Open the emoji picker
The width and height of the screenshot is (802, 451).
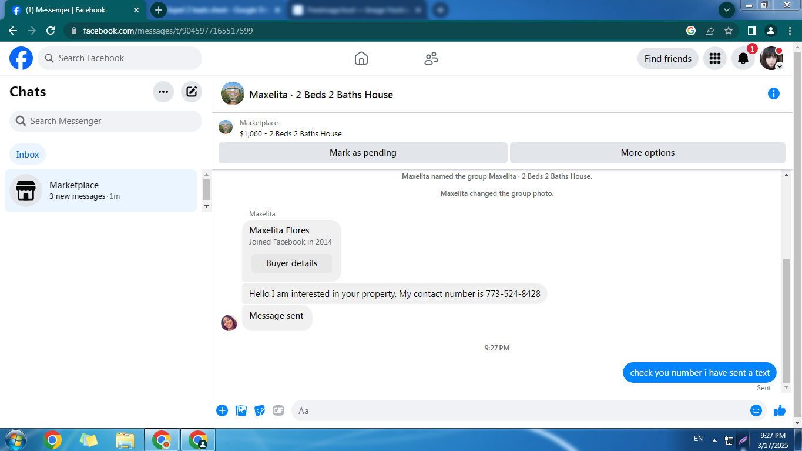(756, 410)
